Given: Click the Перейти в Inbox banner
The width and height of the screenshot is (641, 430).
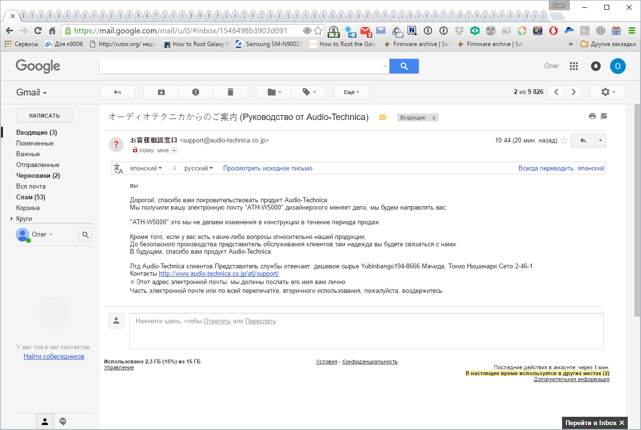Looking at the screenshot, I should [x=595, y=423].
